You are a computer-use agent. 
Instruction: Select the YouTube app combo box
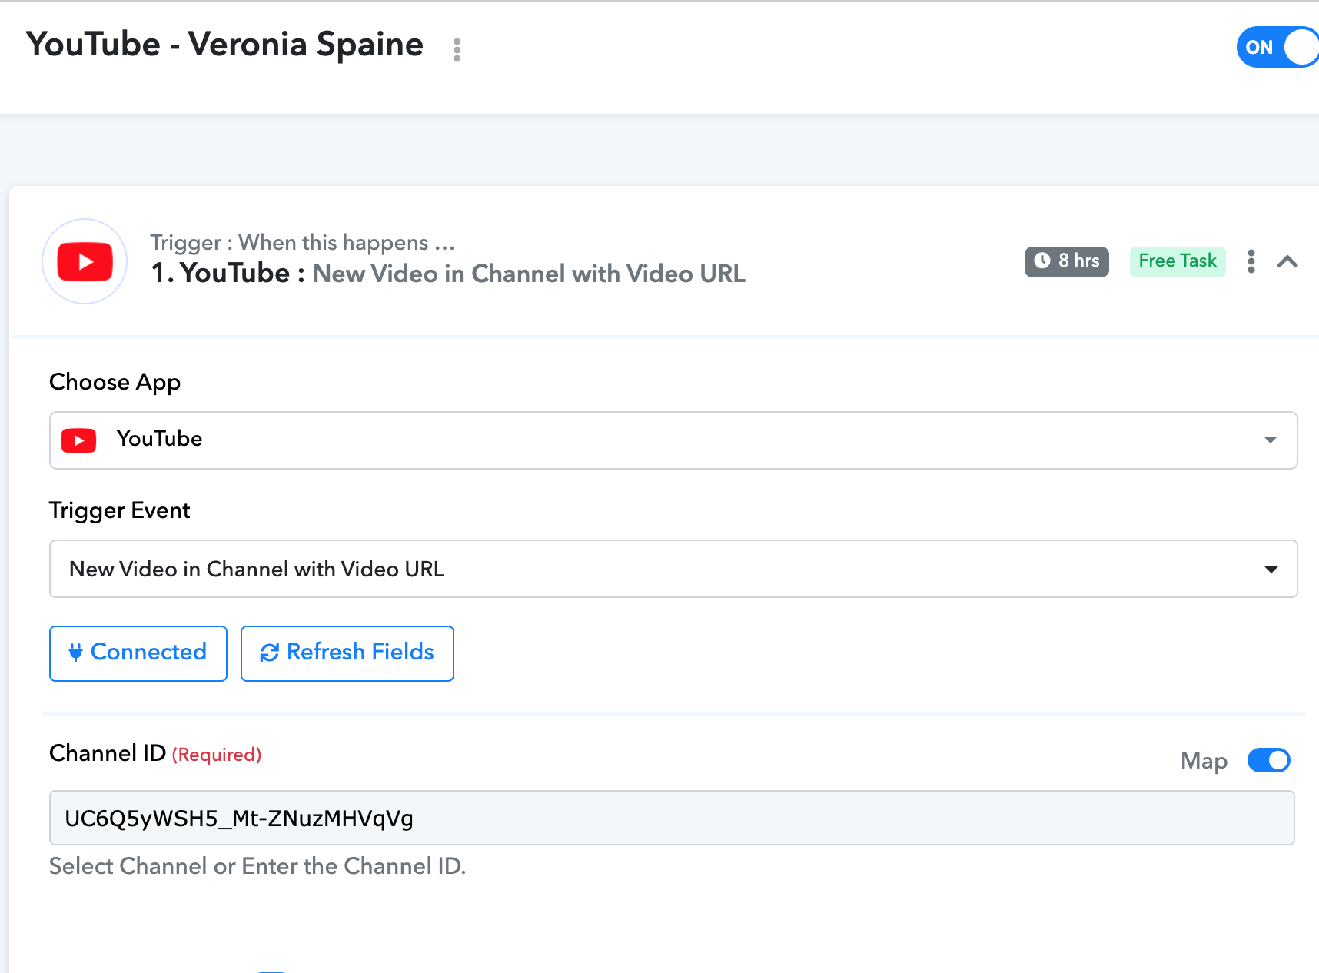[x=673, y=440]
